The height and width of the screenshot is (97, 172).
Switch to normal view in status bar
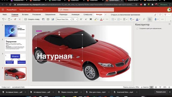click(152, 87)
